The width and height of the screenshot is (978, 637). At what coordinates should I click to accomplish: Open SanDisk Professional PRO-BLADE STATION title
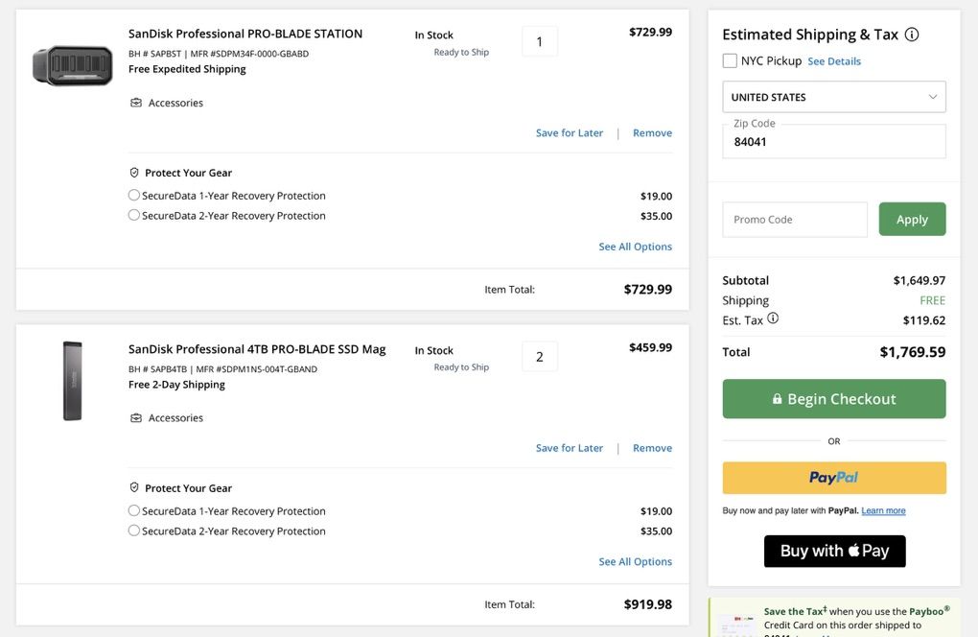245,34
